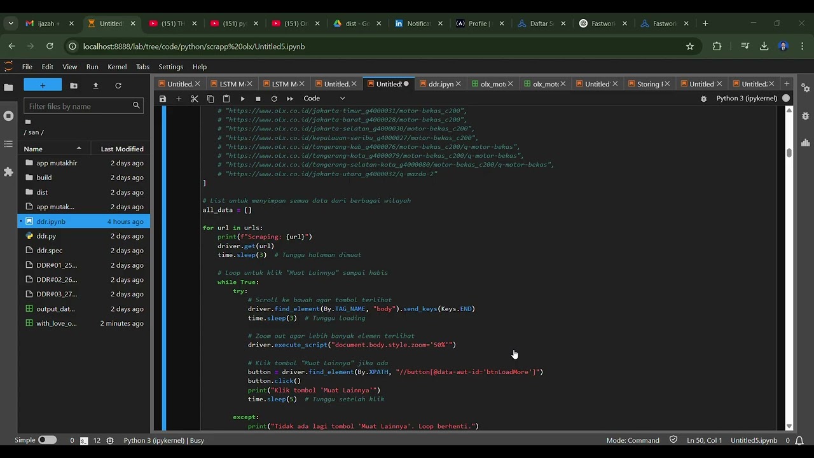Toggle Simple interface mode switch
This screenshot has width=814, height=458.
pos(47,440)
